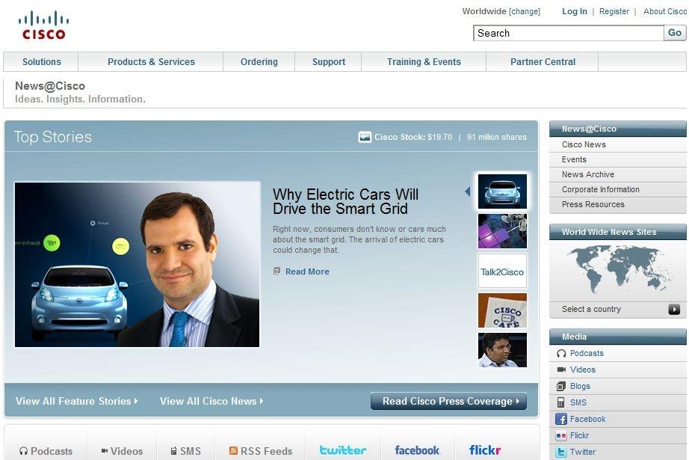Open News Archive in sidebar
689x460 pixels.
(x=618, y=174)
